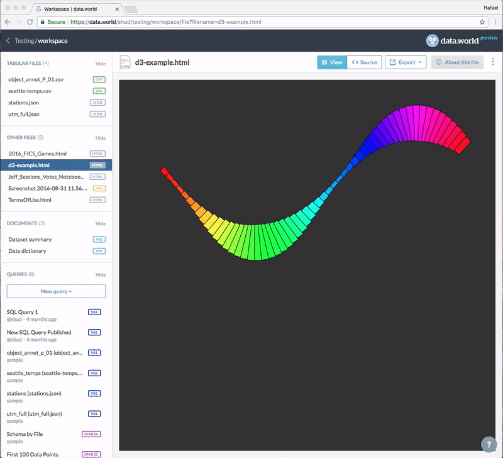Open the file options kebab menu
The width and height of the screenshot is (503, 458).
point(493,62)
